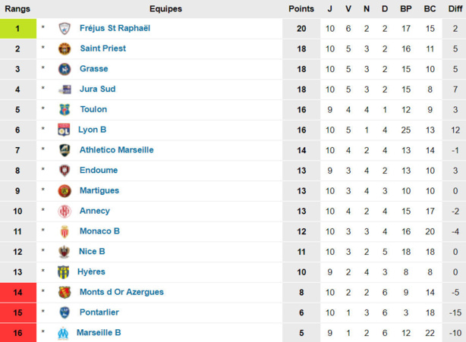
Task: Open the Nice B team link
Action: [92, 251]
